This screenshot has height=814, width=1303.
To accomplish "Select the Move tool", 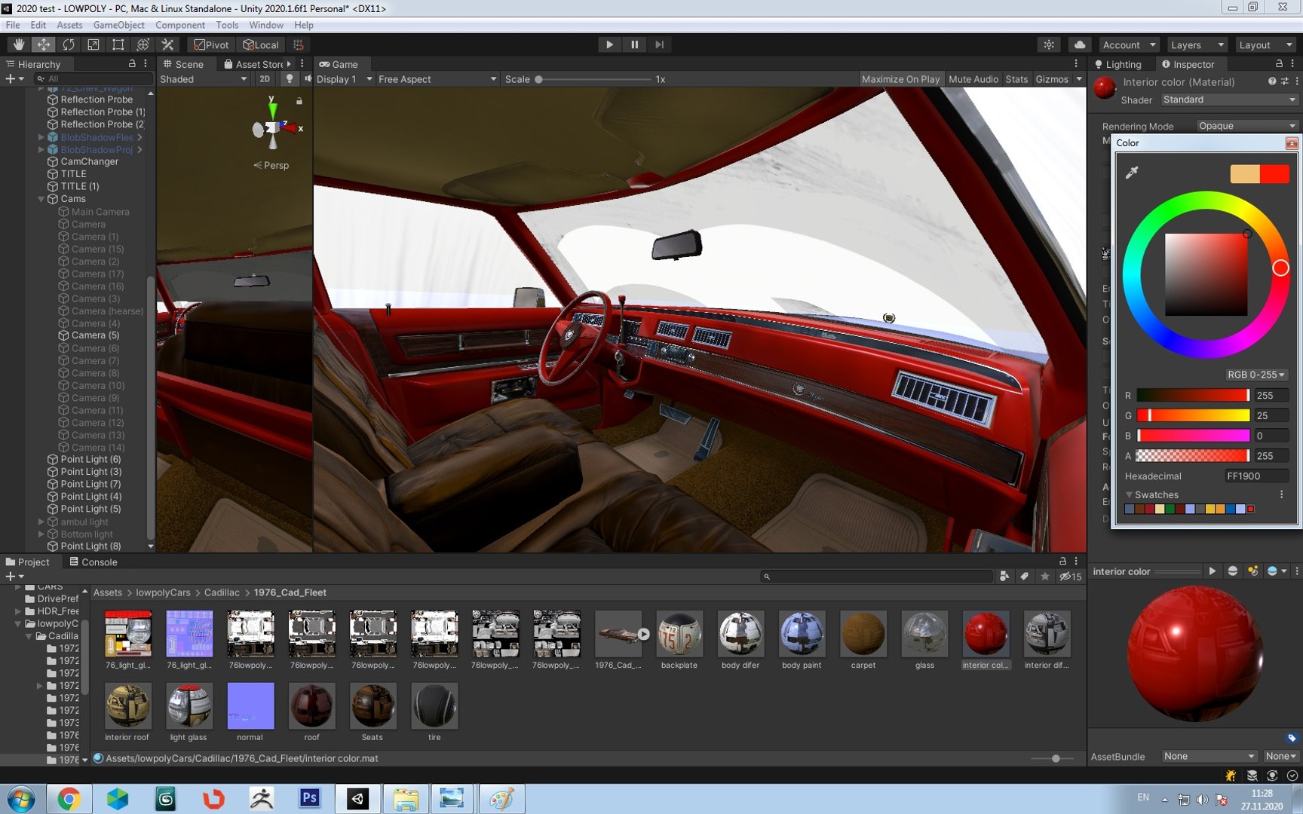I will click(x=43, y=44).
